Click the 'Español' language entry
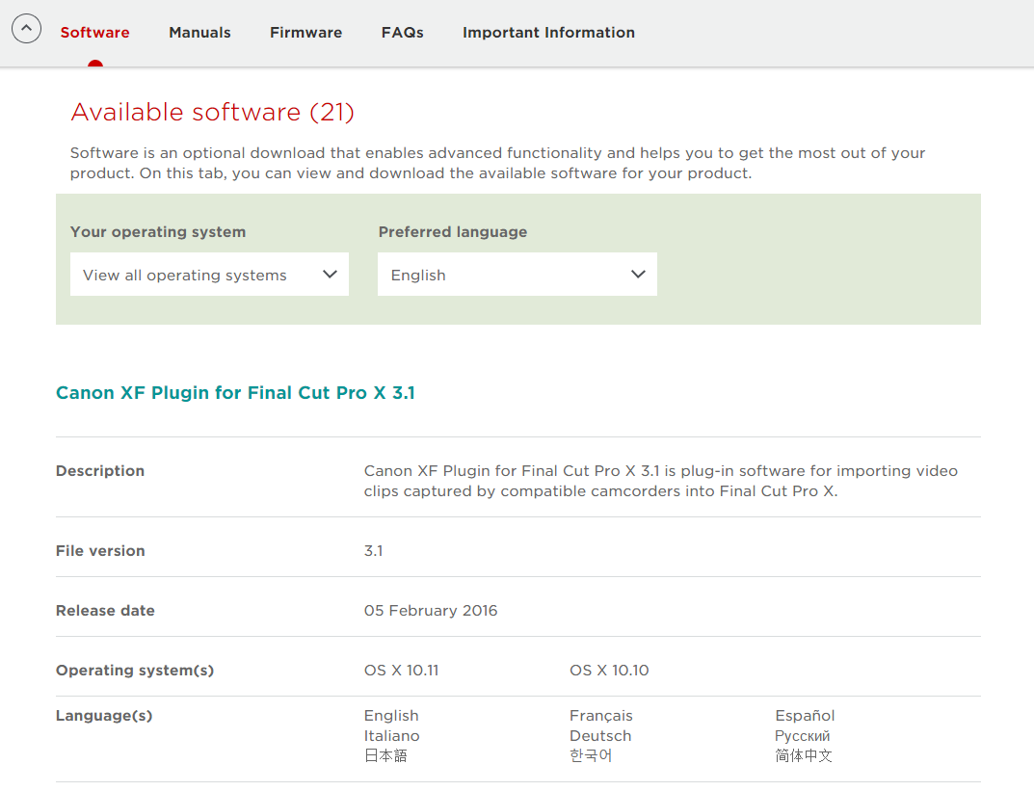 coord(805,716)
